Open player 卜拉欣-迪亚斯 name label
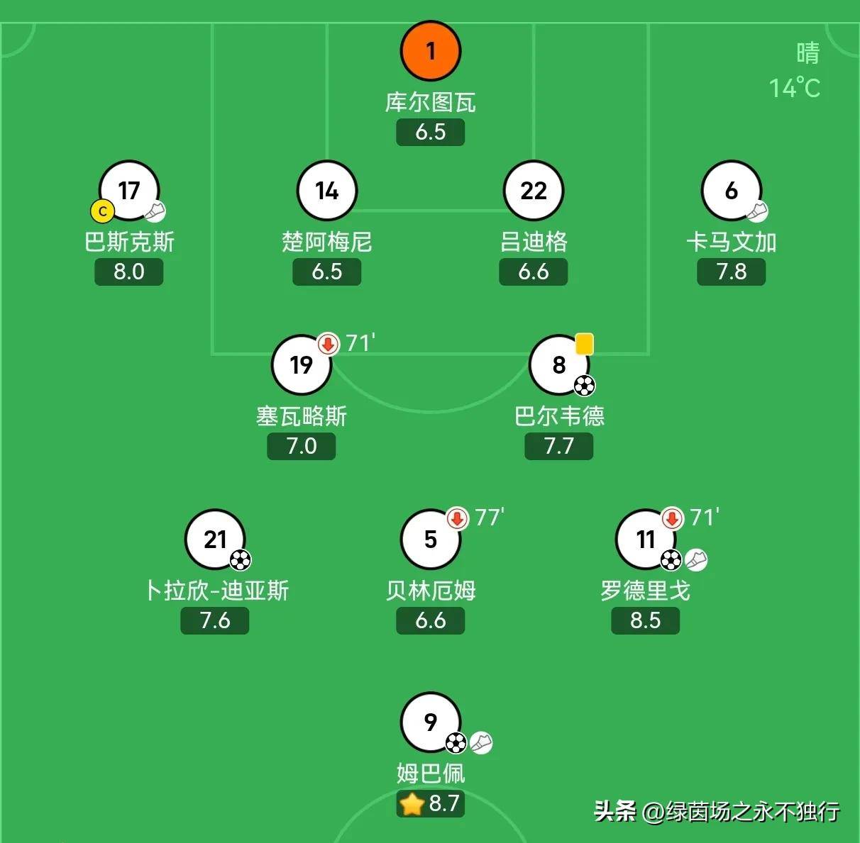The image size is (860, 843). click(216, 590)
